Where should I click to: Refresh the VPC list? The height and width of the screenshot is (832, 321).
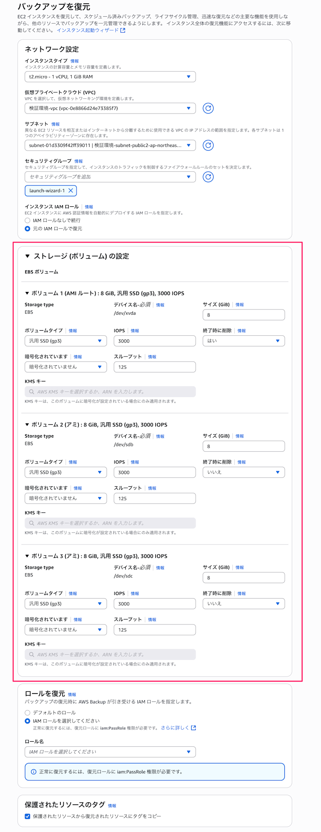208,108
